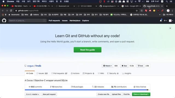Open the Wi-Fi status icon
The width and height of the screenshot is (175, 98).
point(139,1)
